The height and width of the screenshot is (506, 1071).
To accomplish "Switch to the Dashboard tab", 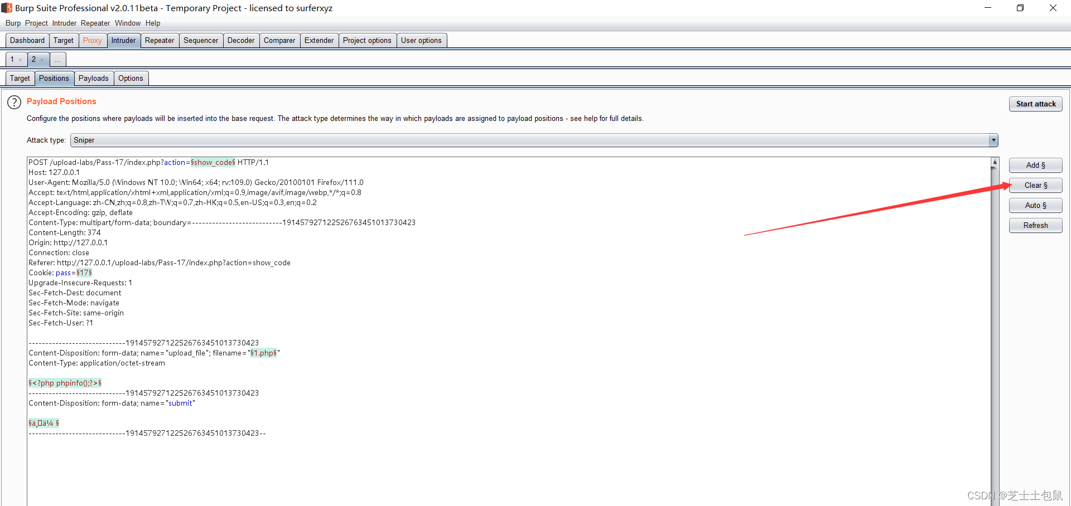I will click(x=27, y=40).
